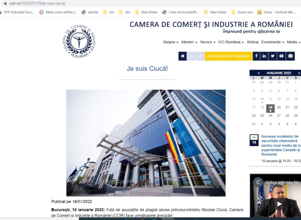Click Aboneaza-te la Newsletter button
Image resolution: width=301 pixels, height=220 pixels.
(x=228, y=56)
